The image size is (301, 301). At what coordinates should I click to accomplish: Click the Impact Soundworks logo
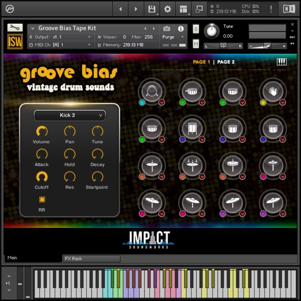coord(149,240)
